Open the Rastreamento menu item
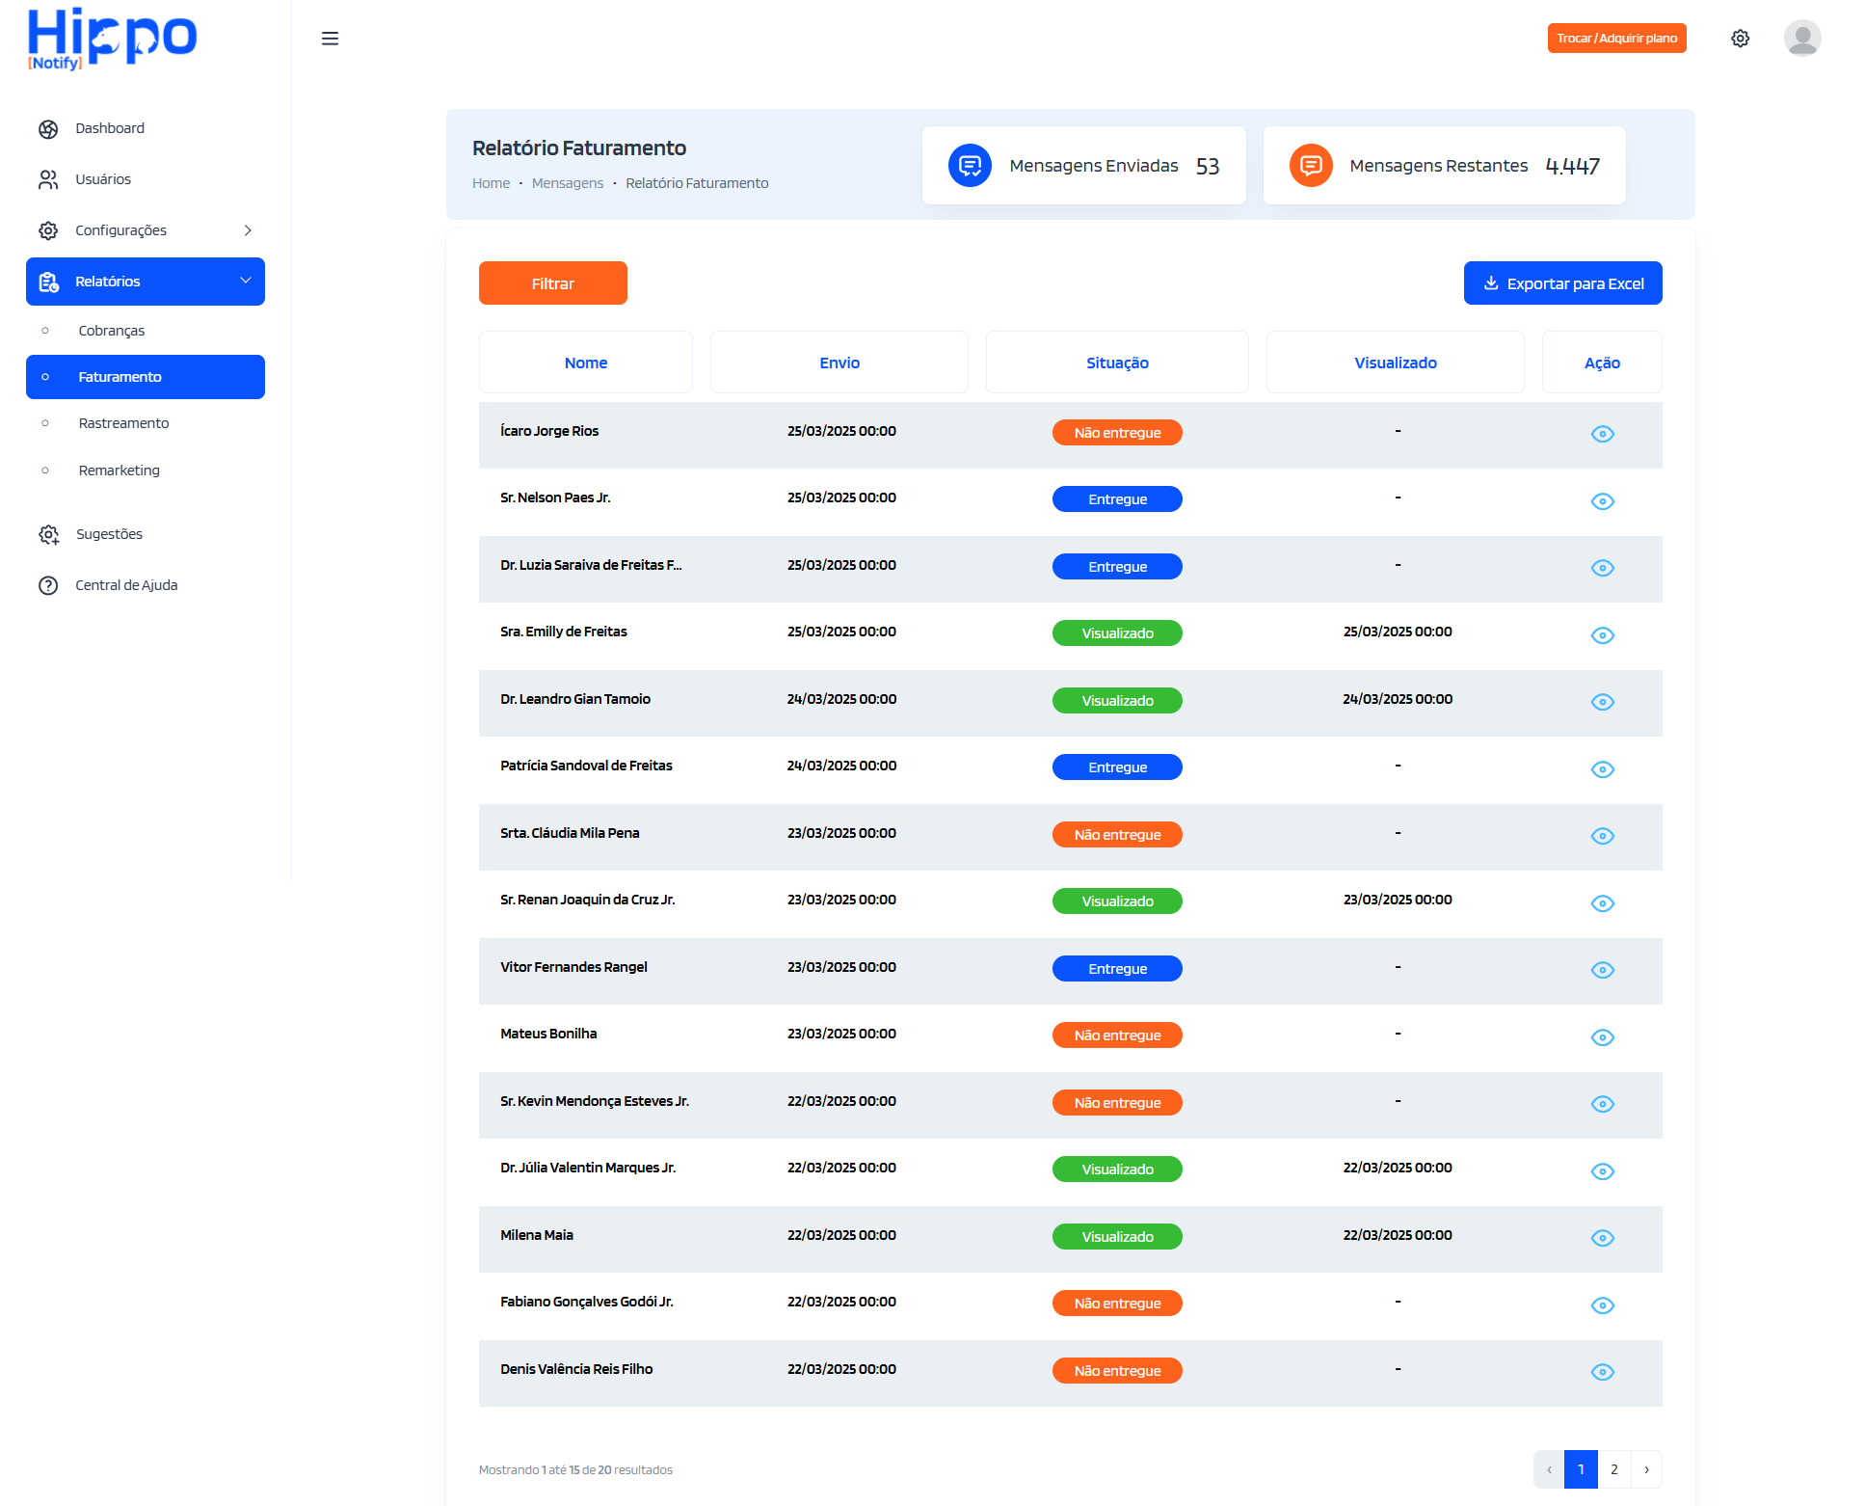The image size is (1865, 1506). point(123,422)
